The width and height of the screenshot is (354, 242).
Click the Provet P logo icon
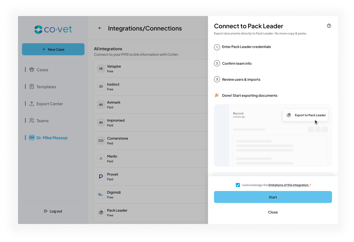click(101, 176)
